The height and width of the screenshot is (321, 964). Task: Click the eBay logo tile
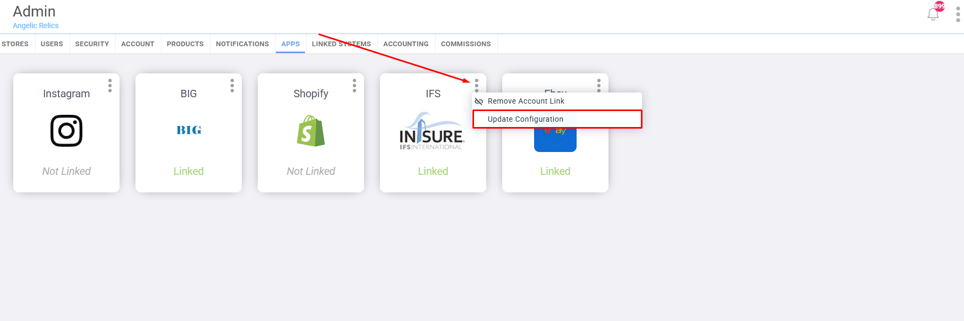pos(555,140)
